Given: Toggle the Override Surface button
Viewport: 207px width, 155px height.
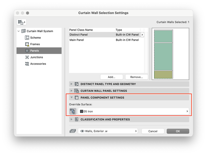Looking at the screenshot, I should 73,111.
